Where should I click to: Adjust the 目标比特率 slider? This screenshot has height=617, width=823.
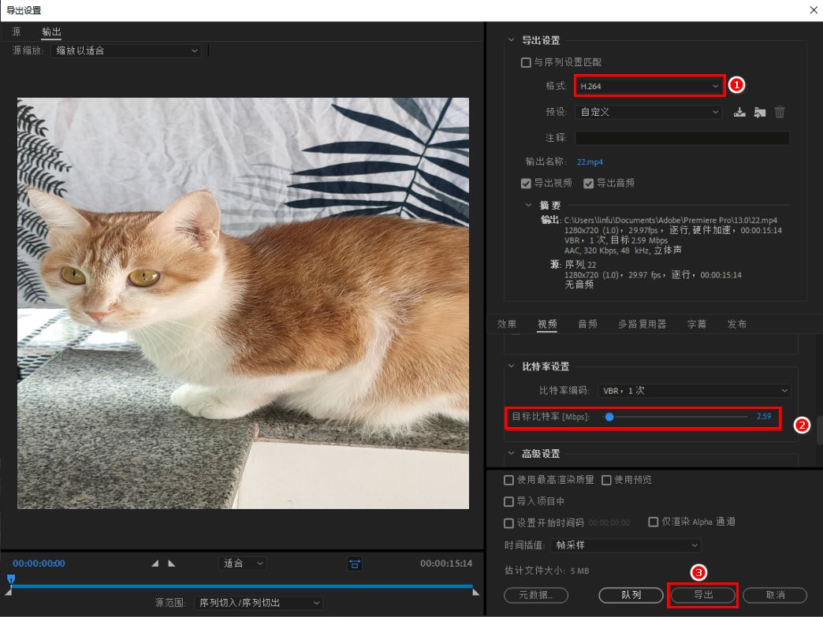coord(609,416)
